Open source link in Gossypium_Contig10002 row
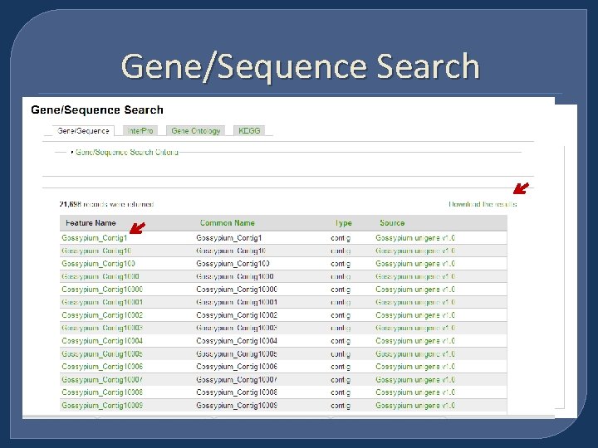 (x=415, y=315)
